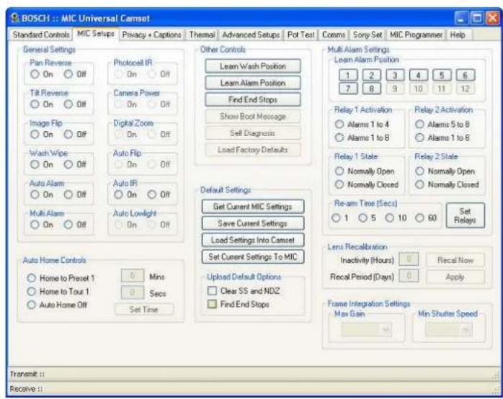Close the MIC Universal Camset window

tap(492, 18)
